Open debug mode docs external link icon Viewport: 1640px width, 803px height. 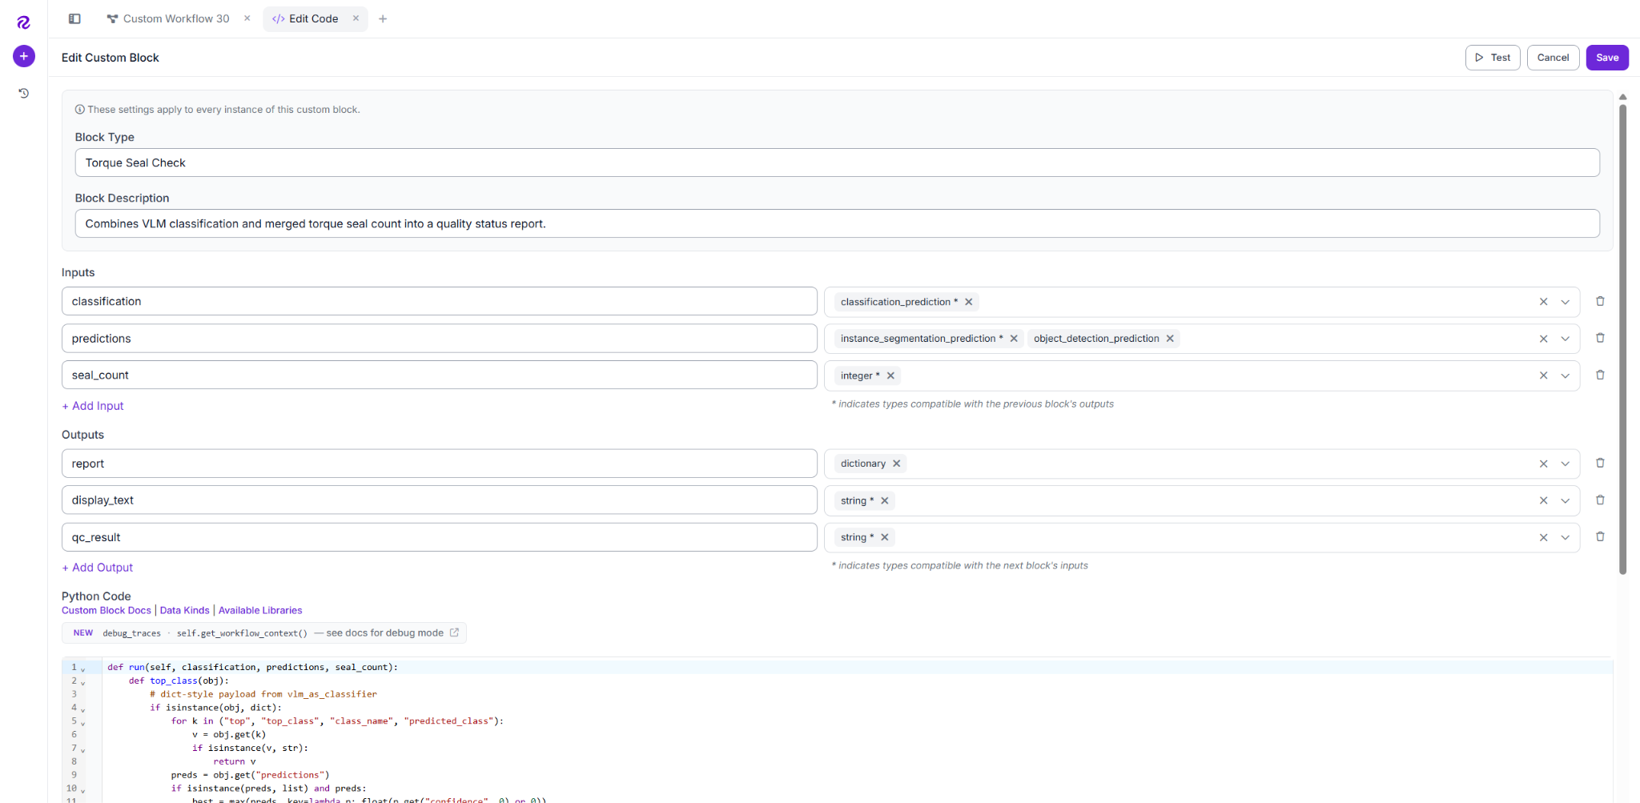tap(454, 632)
